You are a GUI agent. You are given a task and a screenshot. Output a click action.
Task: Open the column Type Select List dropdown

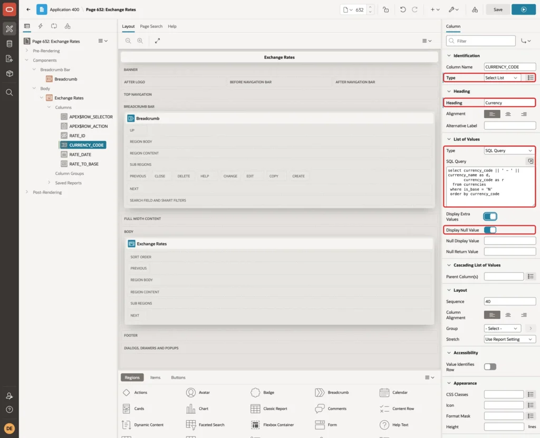point(502,78)
